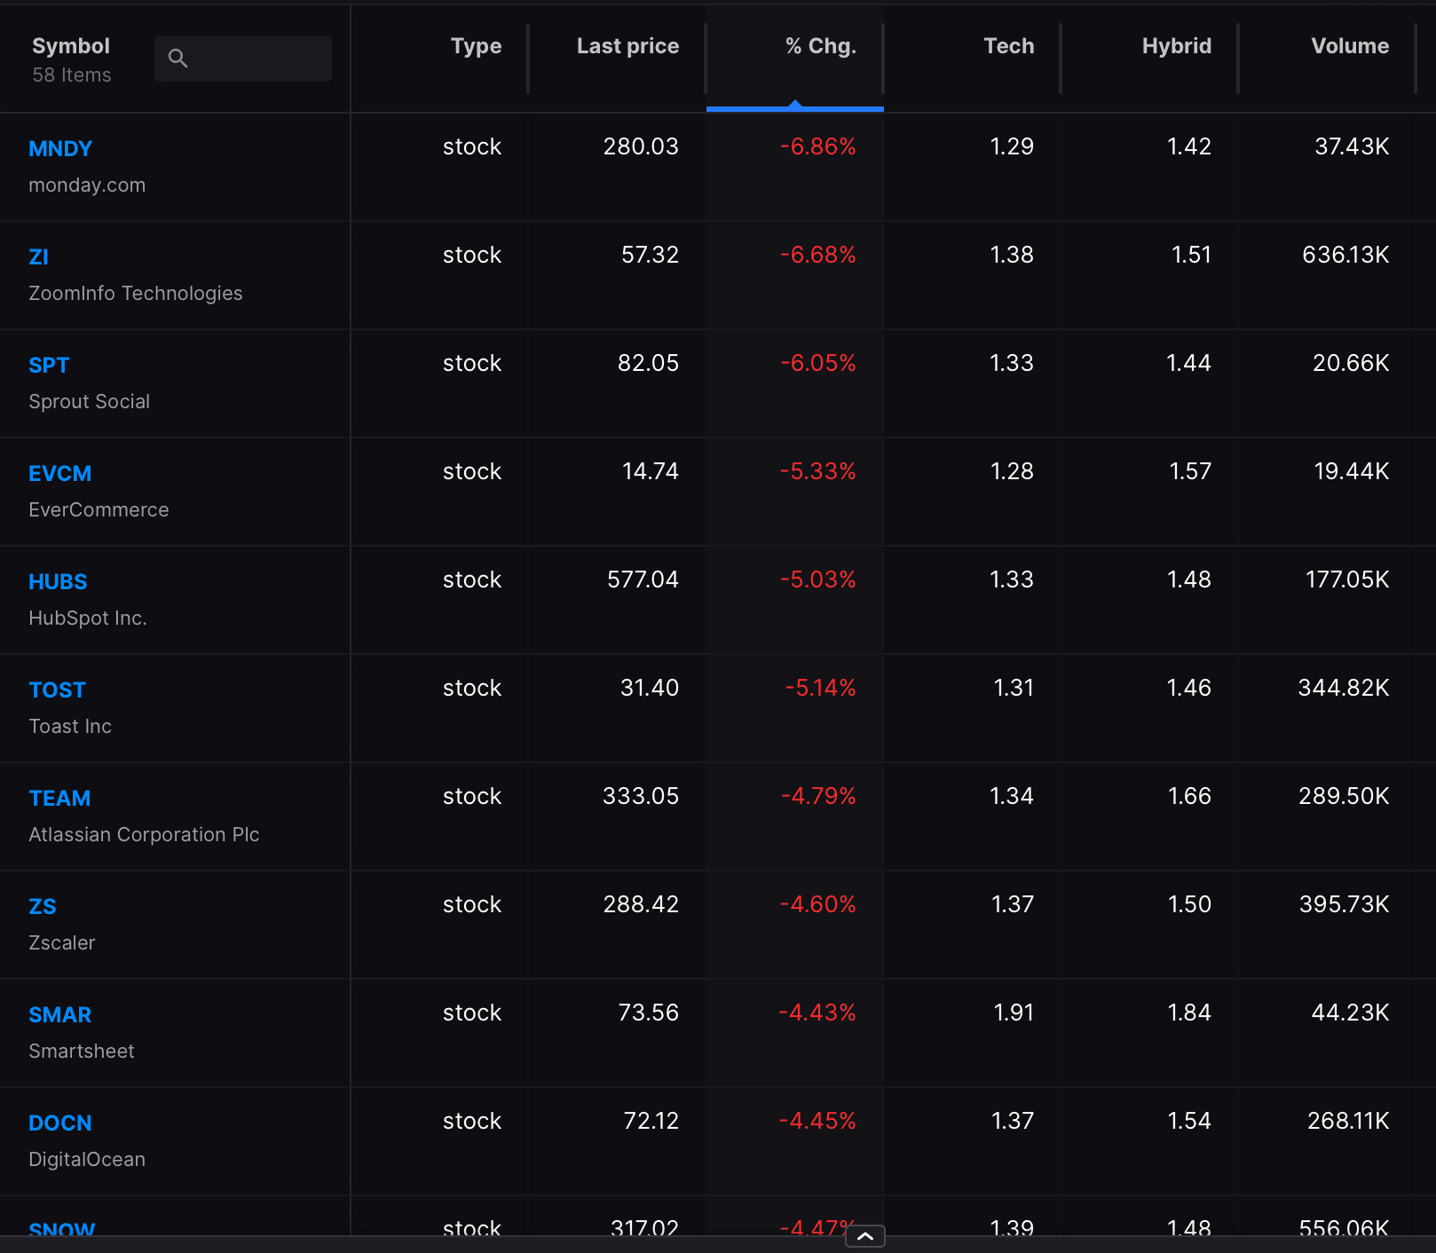Sort table by Last price column

click(x=627, y=46)
